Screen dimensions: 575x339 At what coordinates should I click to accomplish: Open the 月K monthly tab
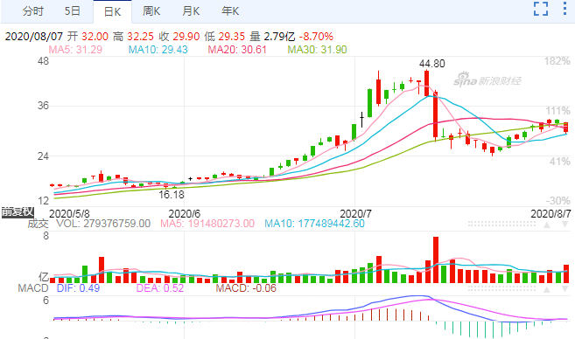click(191, 11)
